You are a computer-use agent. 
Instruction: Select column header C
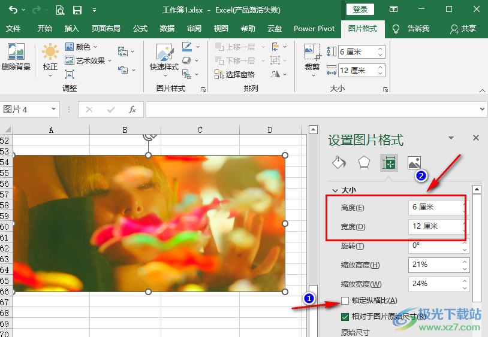coord(200,129)
